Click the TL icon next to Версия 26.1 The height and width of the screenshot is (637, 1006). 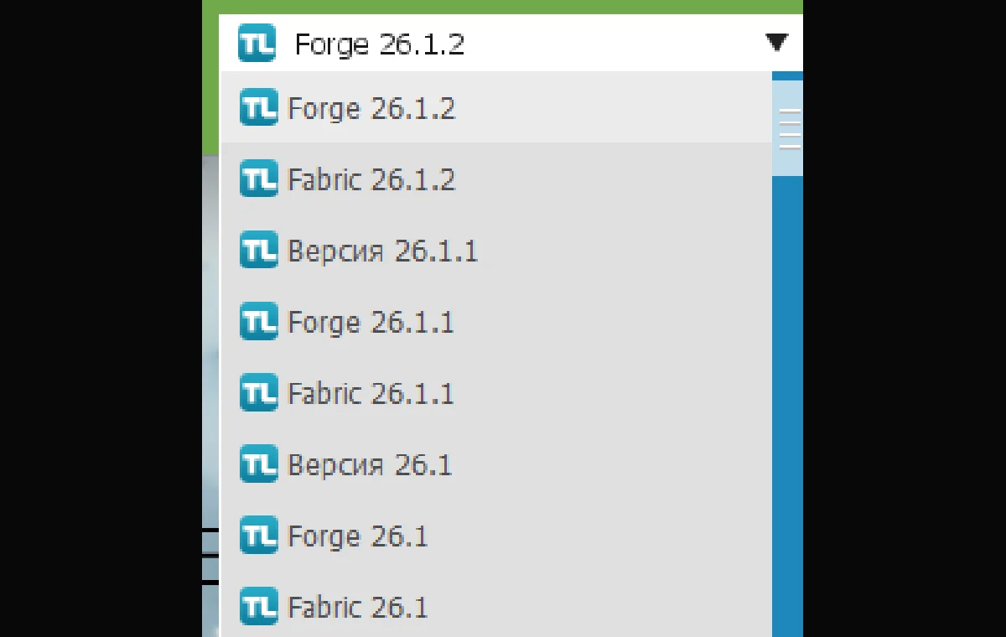[258, 464]
